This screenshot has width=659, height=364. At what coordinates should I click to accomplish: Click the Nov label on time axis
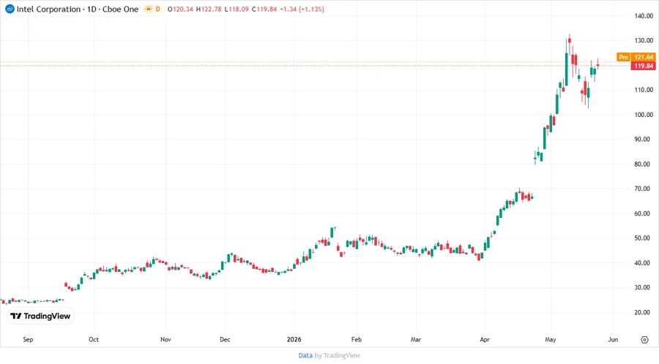(x=165, y=339)
